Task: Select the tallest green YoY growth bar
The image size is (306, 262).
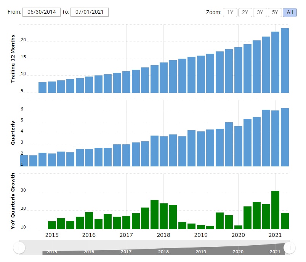Action: pyautogui.click(x=275, y=210)
